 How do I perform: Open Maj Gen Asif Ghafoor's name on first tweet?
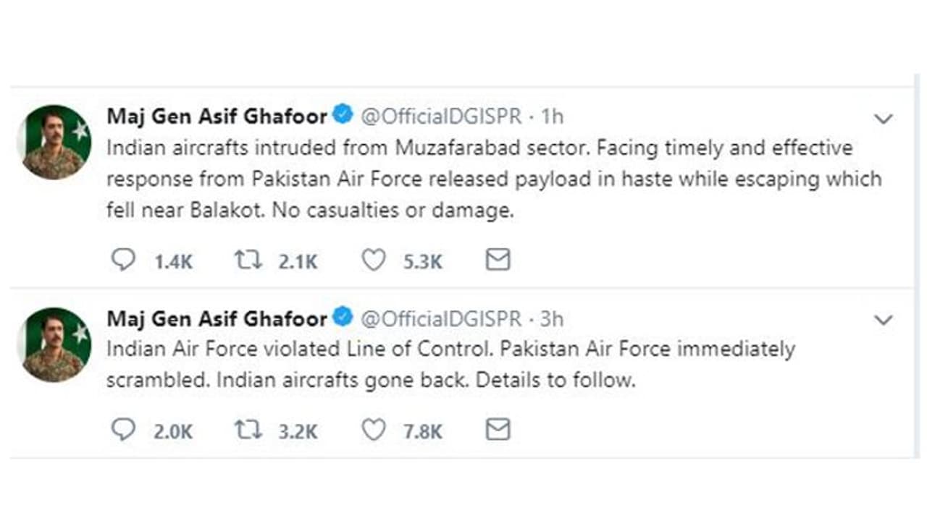217,116
